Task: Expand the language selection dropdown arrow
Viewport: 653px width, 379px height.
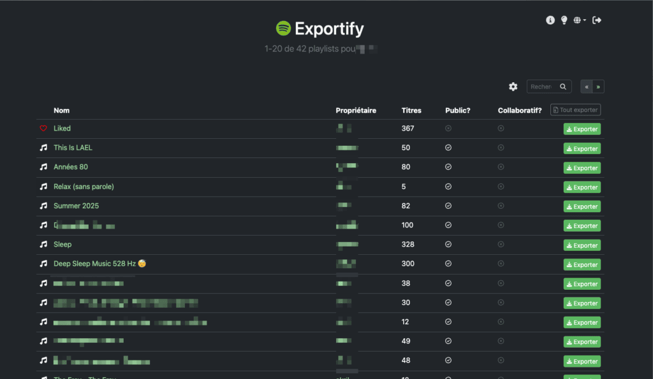Action: coord(583,20)
